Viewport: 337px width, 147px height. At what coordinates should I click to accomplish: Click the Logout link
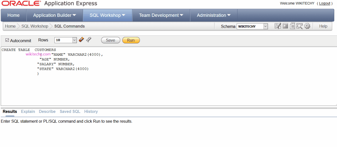click(325, 3)
